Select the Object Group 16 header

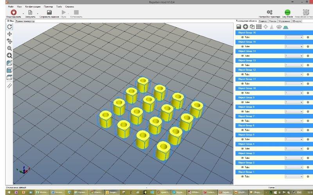[274, 33]
